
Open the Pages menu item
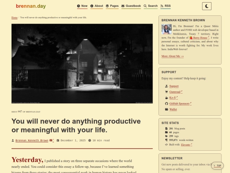(x=112, y=6)
